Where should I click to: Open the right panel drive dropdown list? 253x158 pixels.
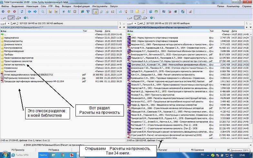(x=130, y=24)
